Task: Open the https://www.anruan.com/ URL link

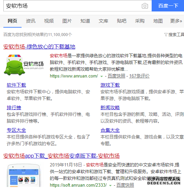Action: coord(74,76)
